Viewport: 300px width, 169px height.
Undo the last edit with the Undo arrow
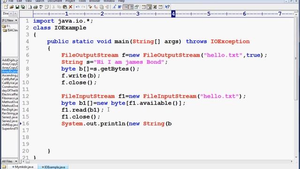click(x=77, y=7)
